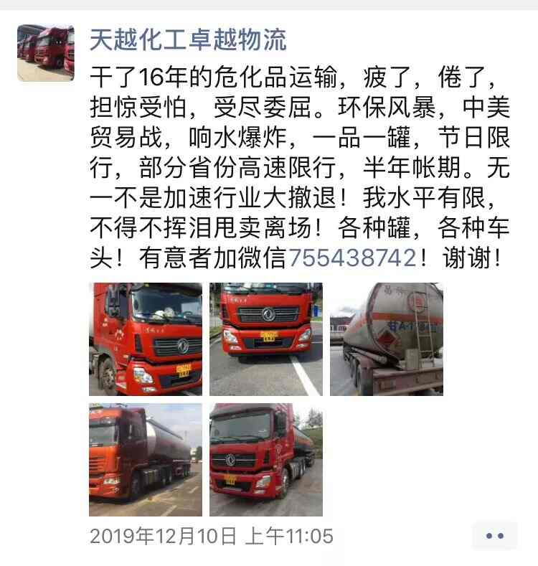Tap the 天越化工卓越物流 username
Image resolution: width=538 pixels, height=566 pixels.
coord(188,39)
